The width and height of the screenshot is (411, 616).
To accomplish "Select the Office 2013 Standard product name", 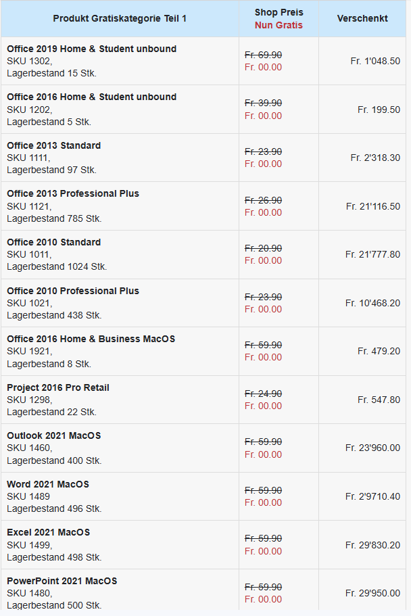I will [x=53, y=145].
